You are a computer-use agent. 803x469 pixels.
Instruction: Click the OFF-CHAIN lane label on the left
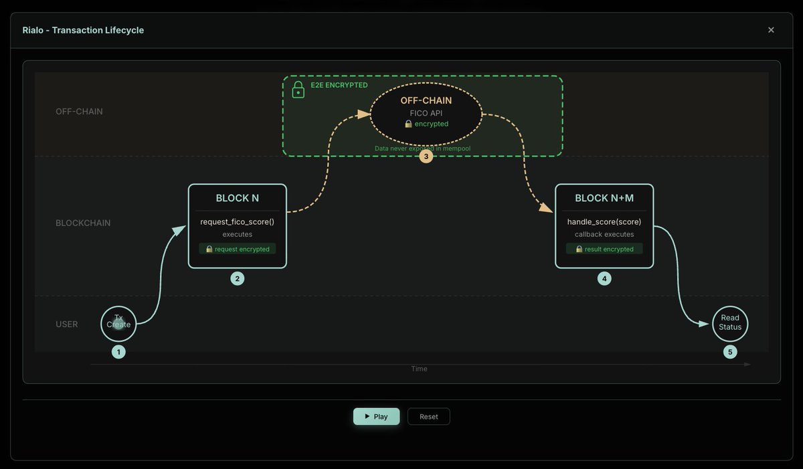pyautogui.click(x=79, y=112)
